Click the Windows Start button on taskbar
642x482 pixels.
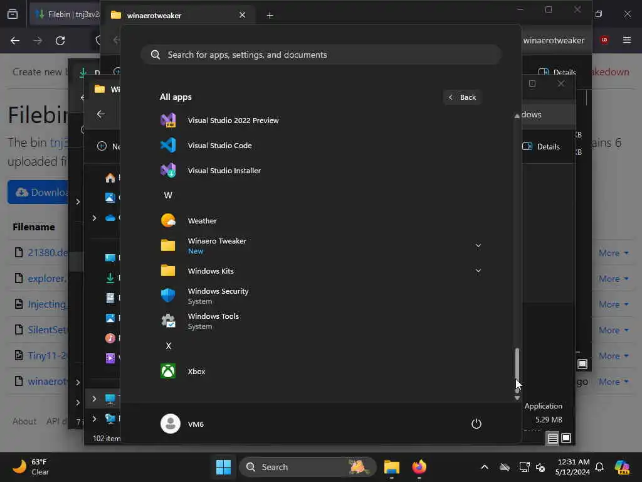coord(223,467)
